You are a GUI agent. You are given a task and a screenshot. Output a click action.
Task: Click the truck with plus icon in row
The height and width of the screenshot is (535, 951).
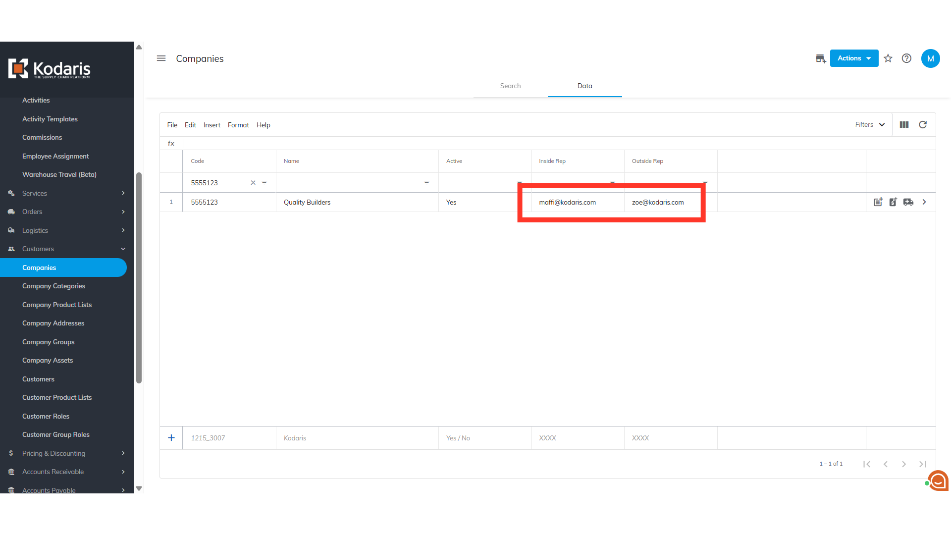point(908,202)
